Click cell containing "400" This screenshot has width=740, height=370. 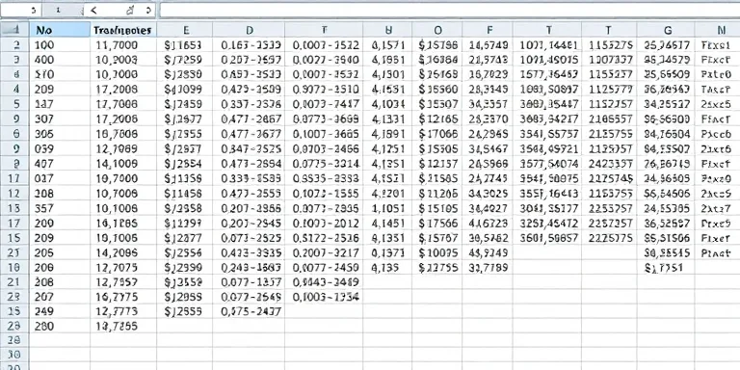click(60, 60)
